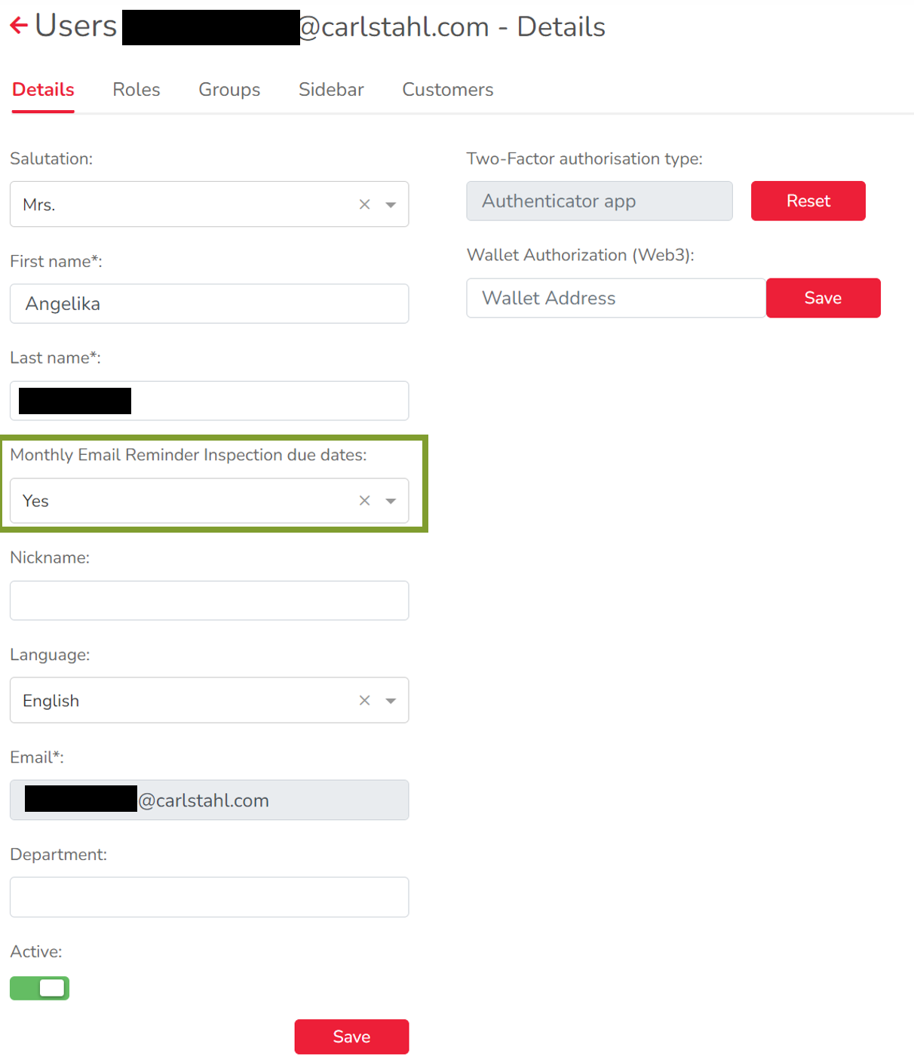This screenshot has height=1060, width=914.
Task: Select the Customers tab
Action: [447, 90]
